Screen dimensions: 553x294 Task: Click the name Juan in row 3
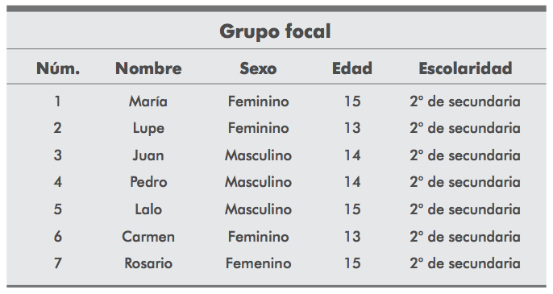(148, 155)
